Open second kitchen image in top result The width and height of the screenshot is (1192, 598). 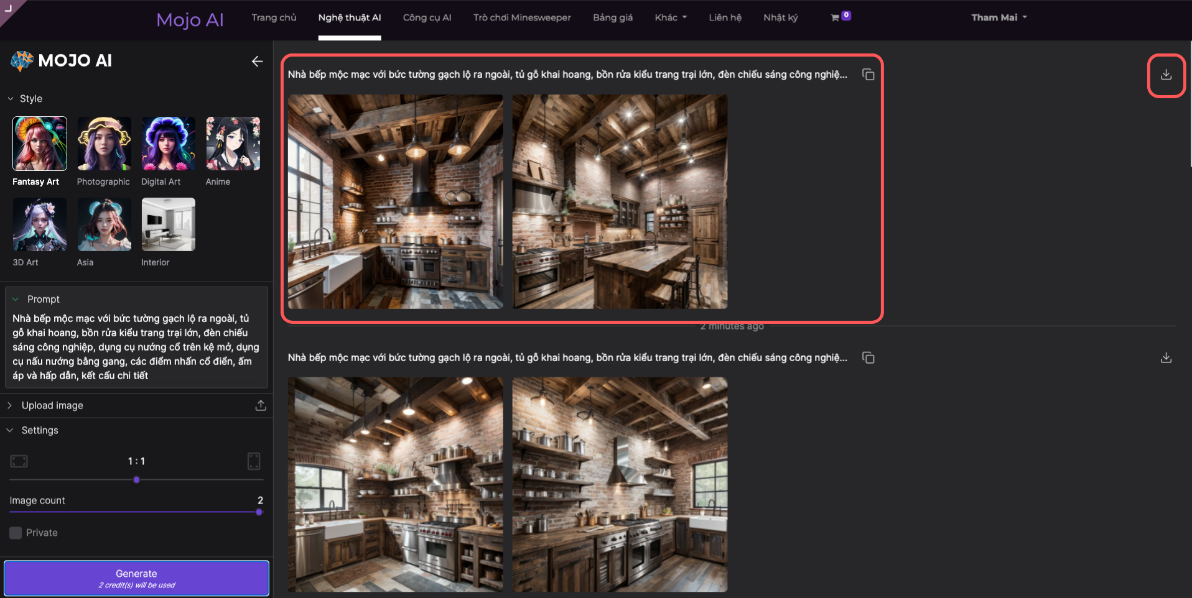(620, 201)
